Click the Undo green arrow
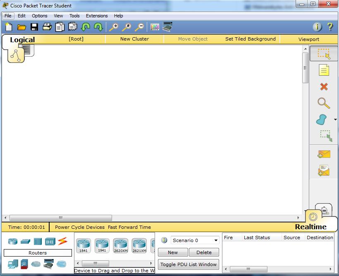This screenshot has height=276, width=339. click(x=86, y=27)
